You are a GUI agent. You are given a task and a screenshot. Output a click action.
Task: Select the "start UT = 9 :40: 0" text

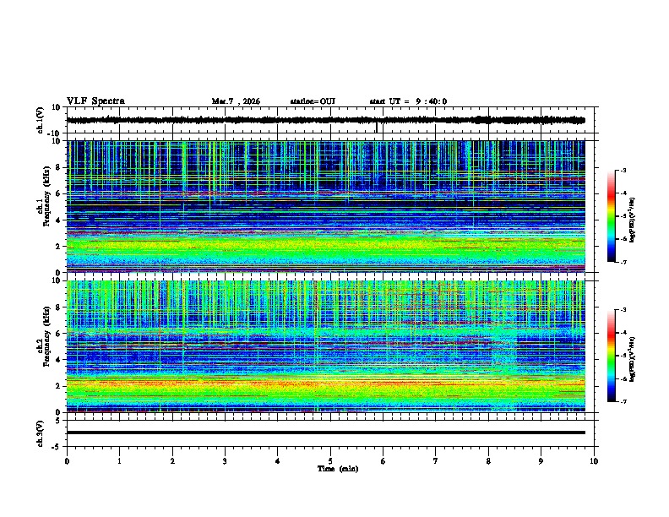pyautogui.click(x=408, y=101)
